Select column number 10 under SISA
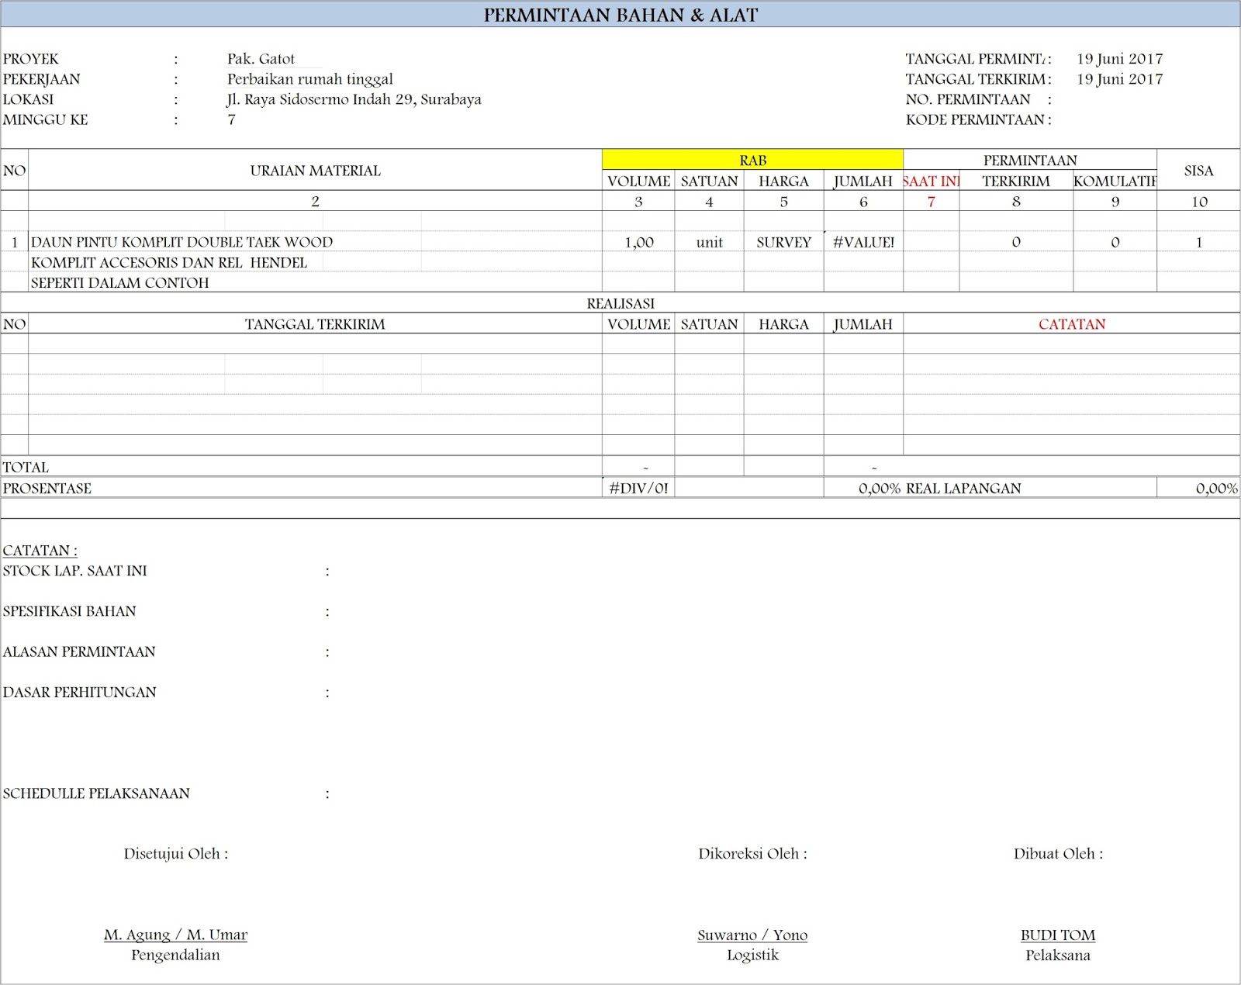 click(x=1199, y=202)
